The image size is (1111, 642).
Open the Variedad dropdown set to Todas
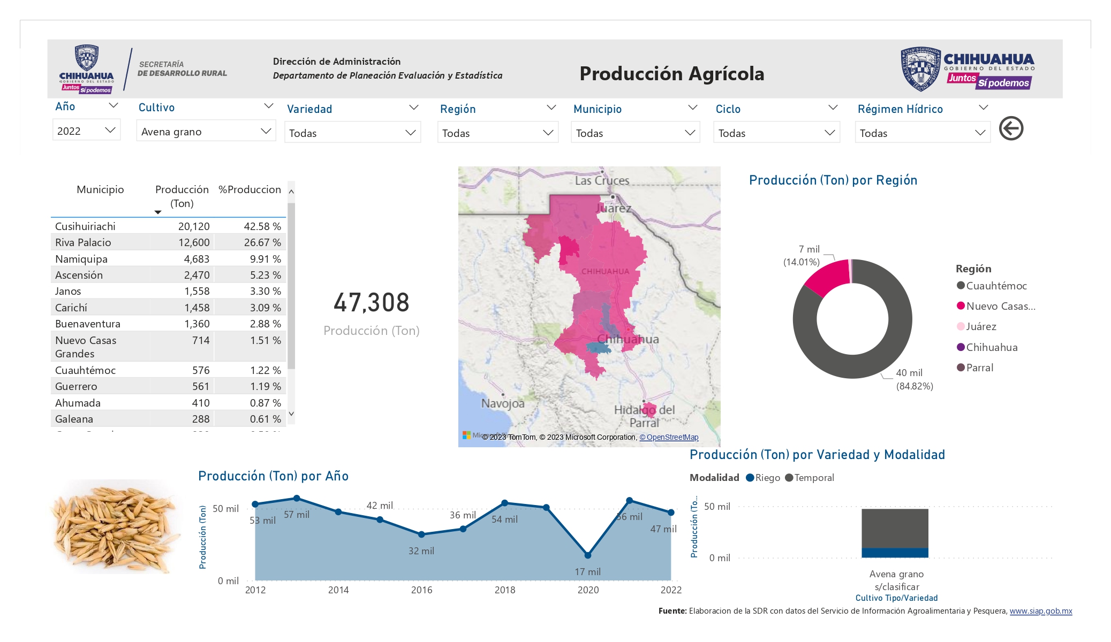[352, 133]
